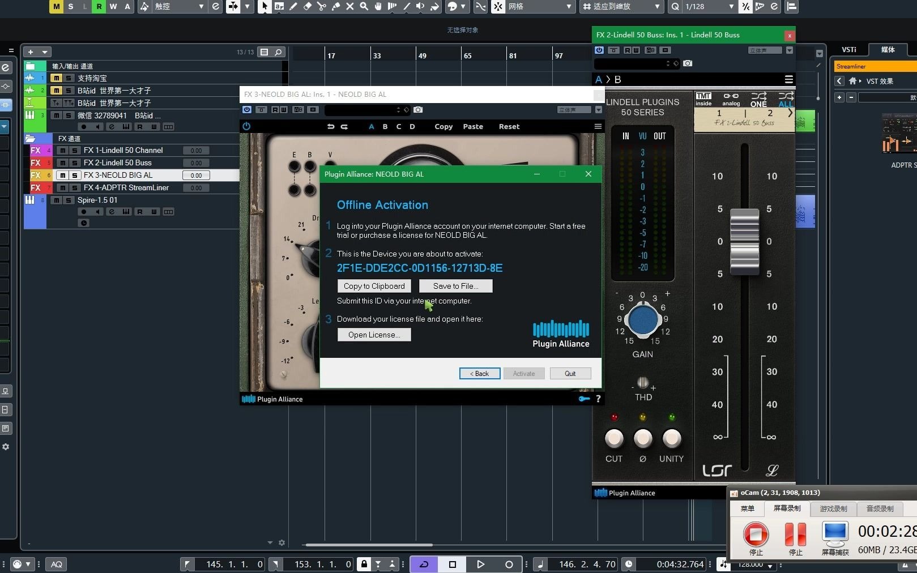The width and height of the screenshot is (917, 573).
Task: Toggle the UNITY button on Lindell 50
Action: pyautogui.click(x=672, y=438)
